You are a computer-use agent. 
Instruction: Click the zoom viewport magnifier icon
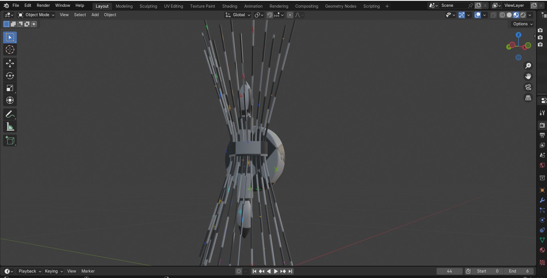(528, 66)
